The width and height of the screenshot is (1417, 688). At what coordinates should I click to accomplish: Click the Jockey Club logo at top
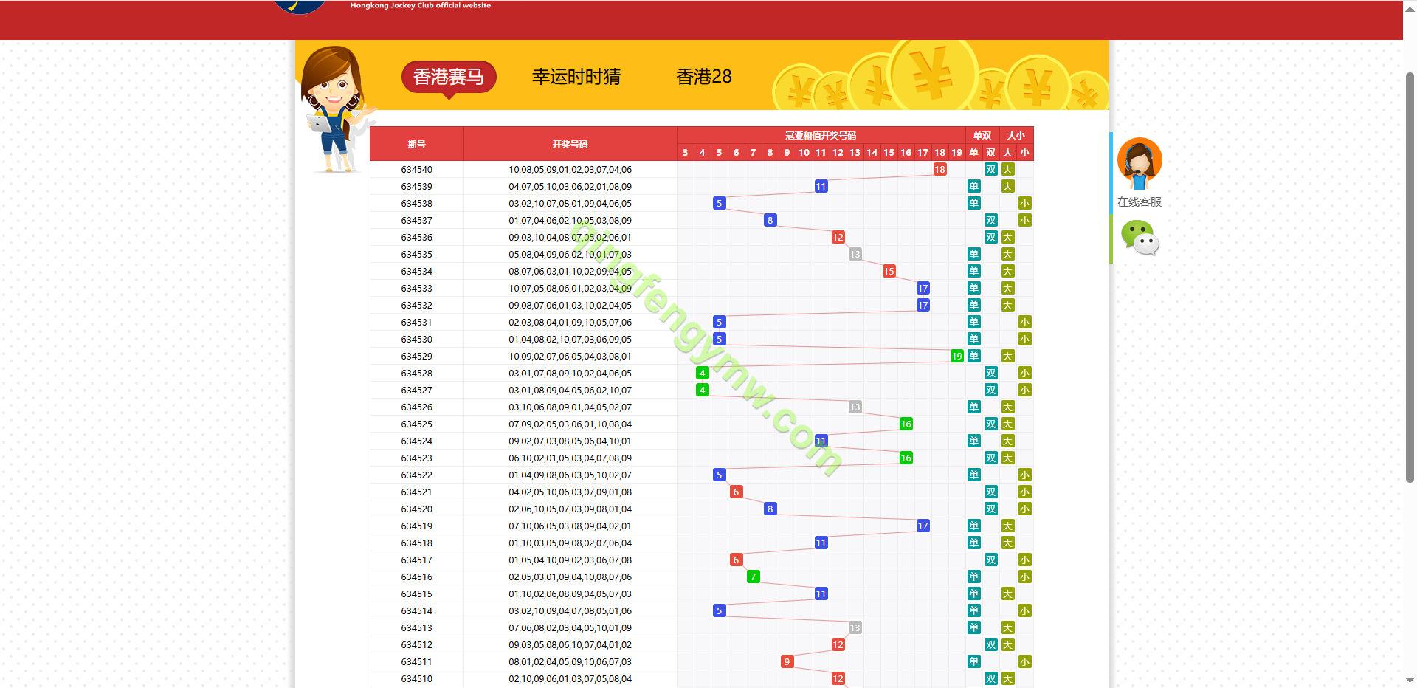tap(300, 6)
